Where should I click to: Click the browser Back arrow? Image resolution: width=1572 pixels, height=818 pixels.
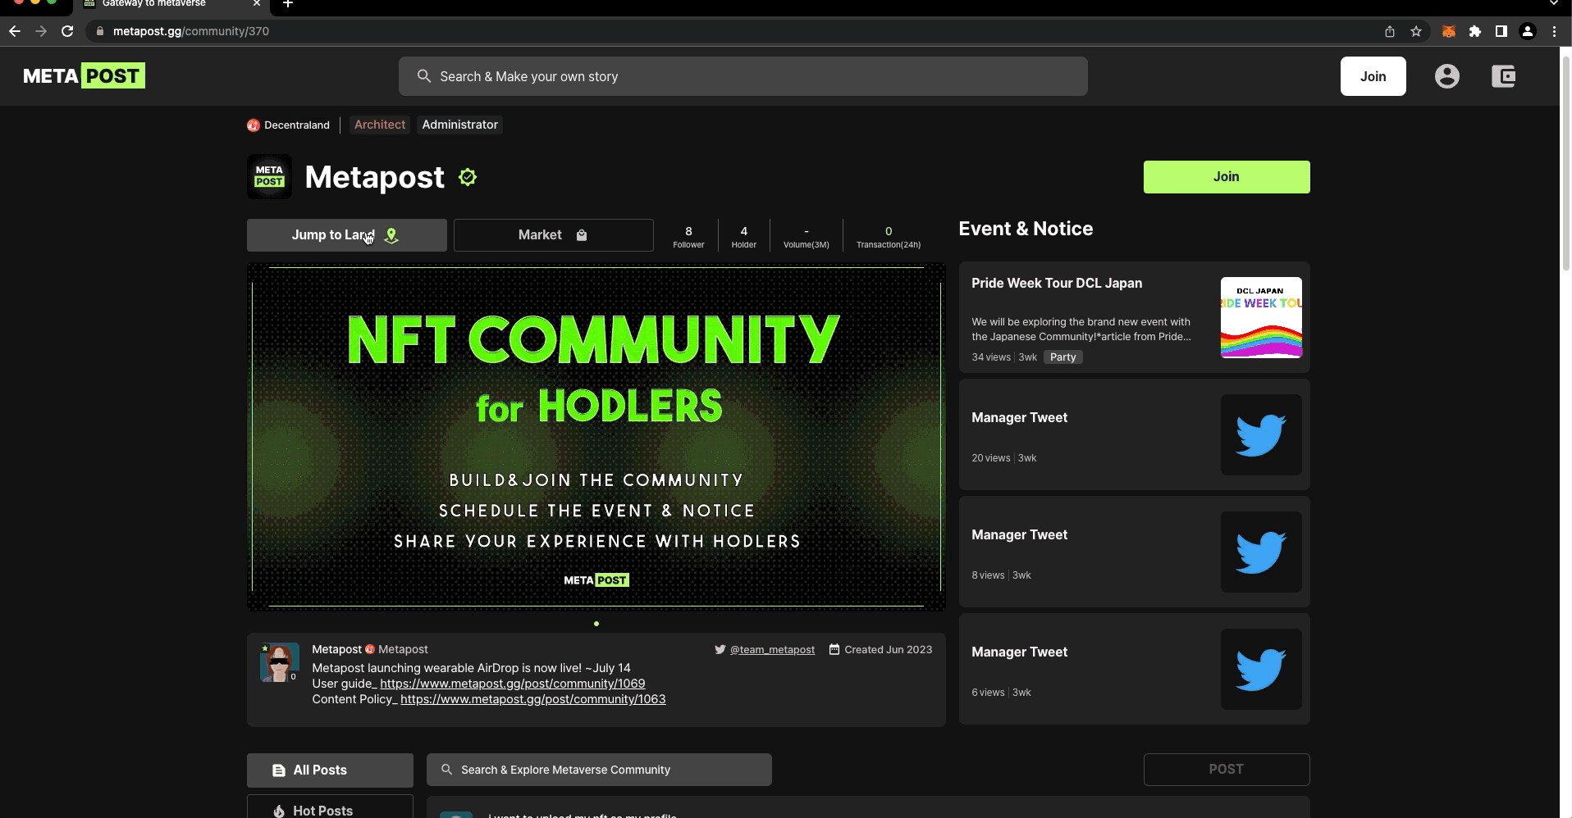pyautogui.click(x=14, y=31)
